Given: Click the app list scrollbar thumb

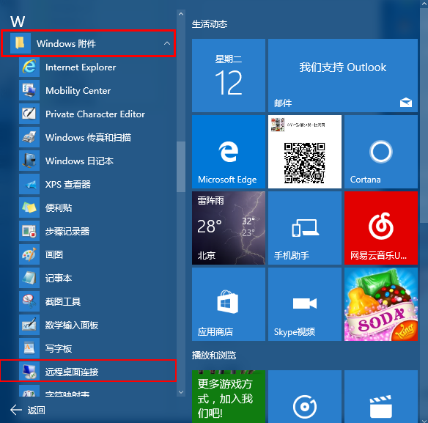Looking at the screenshot, I should pos(181,166).
